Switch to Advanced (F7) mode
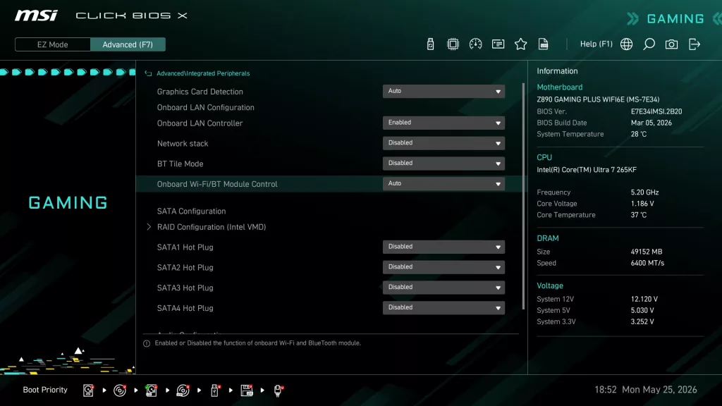This screenshot has height=406, width=722. (x=128, y=44)
